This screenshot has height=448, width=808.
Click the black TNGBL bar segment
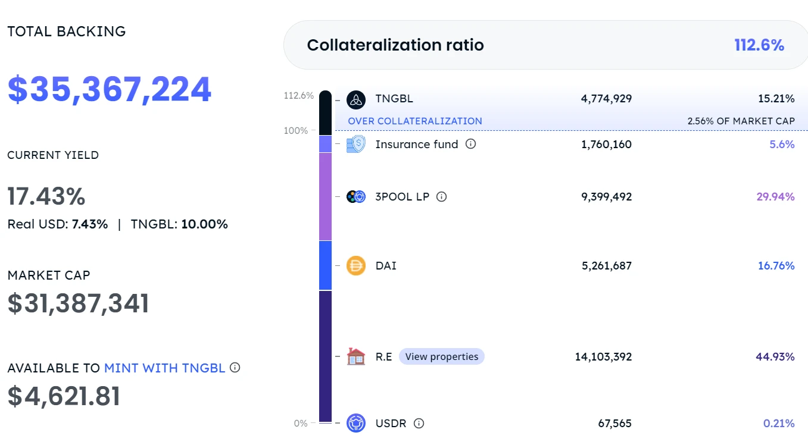325,113
